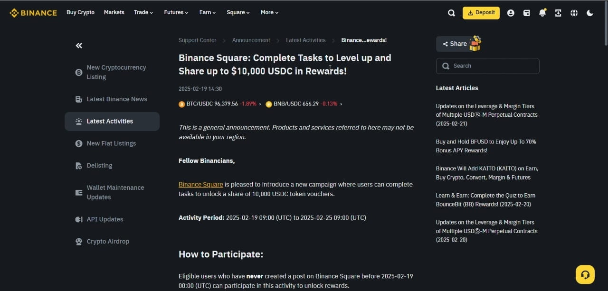This screenshot has width=608, height=291.
Task: Select Crypto Airdrop in the sidebar
Action: pos(108,241)
